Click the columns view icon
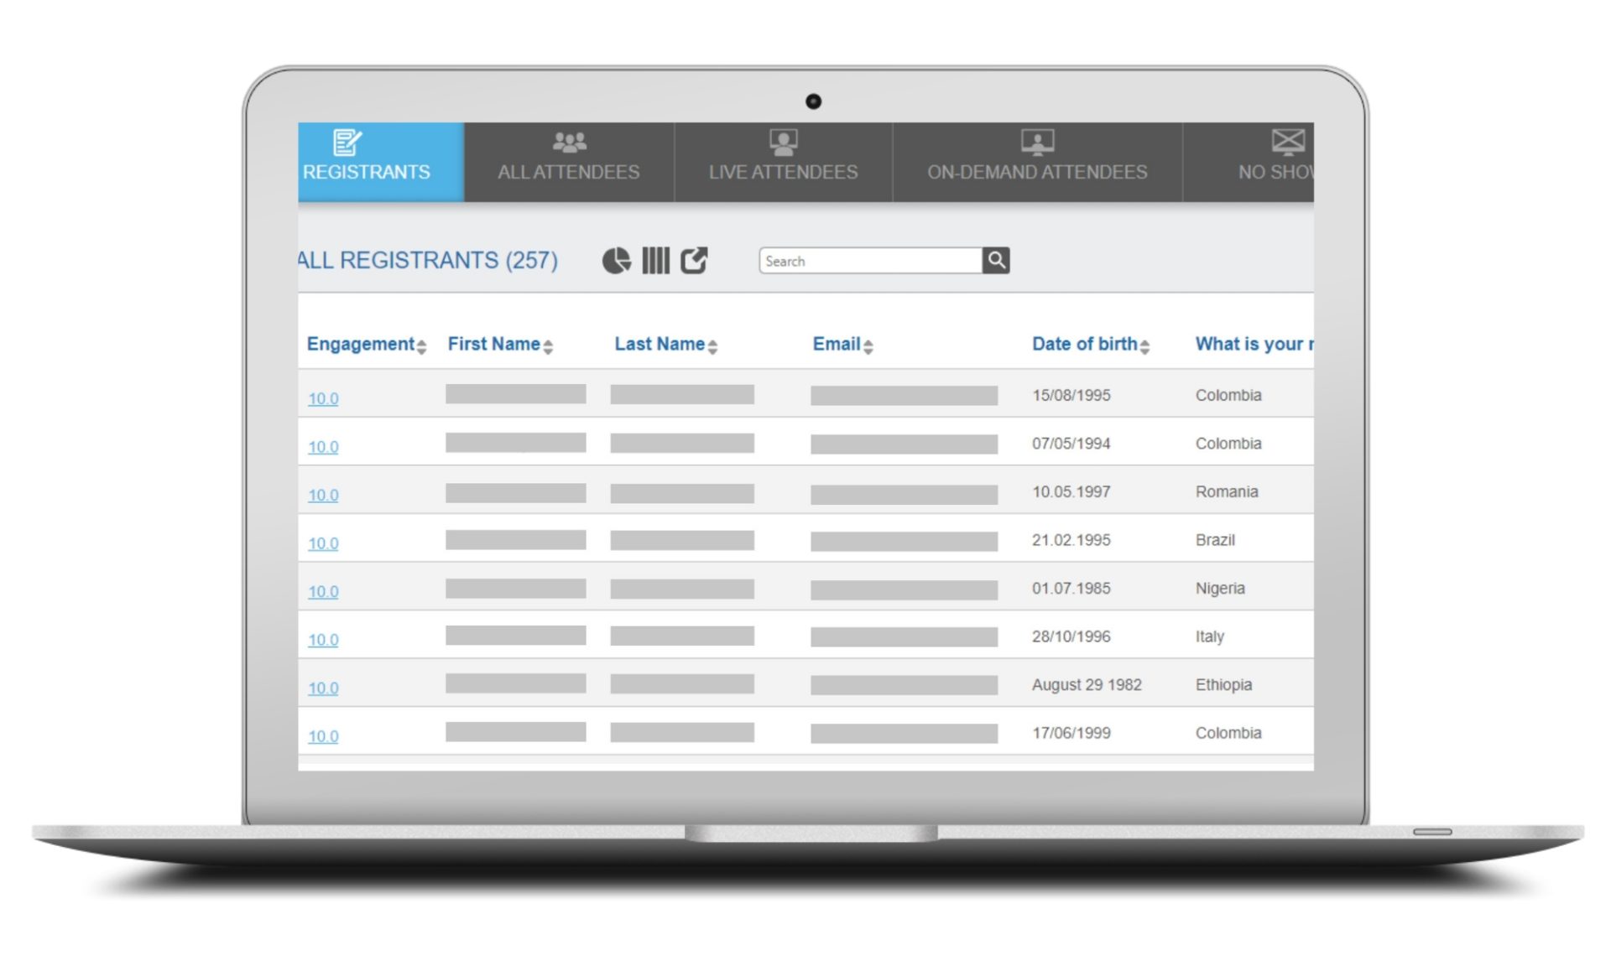1611x966 pixels. 655,261
